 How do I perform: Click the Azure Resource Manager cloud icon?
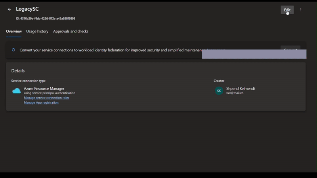[x=17, y=91]
